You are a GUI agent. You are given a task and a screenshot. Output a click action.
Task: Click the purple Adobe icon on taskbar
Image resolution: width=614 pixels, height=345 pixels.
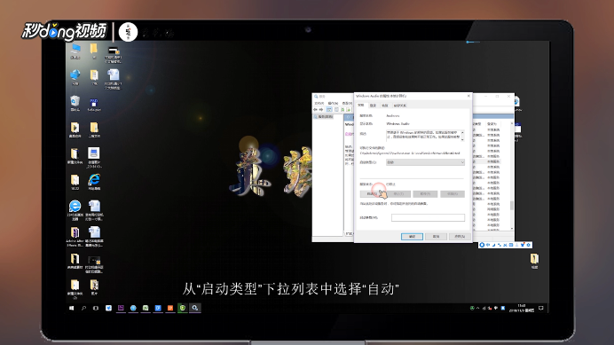121,308
